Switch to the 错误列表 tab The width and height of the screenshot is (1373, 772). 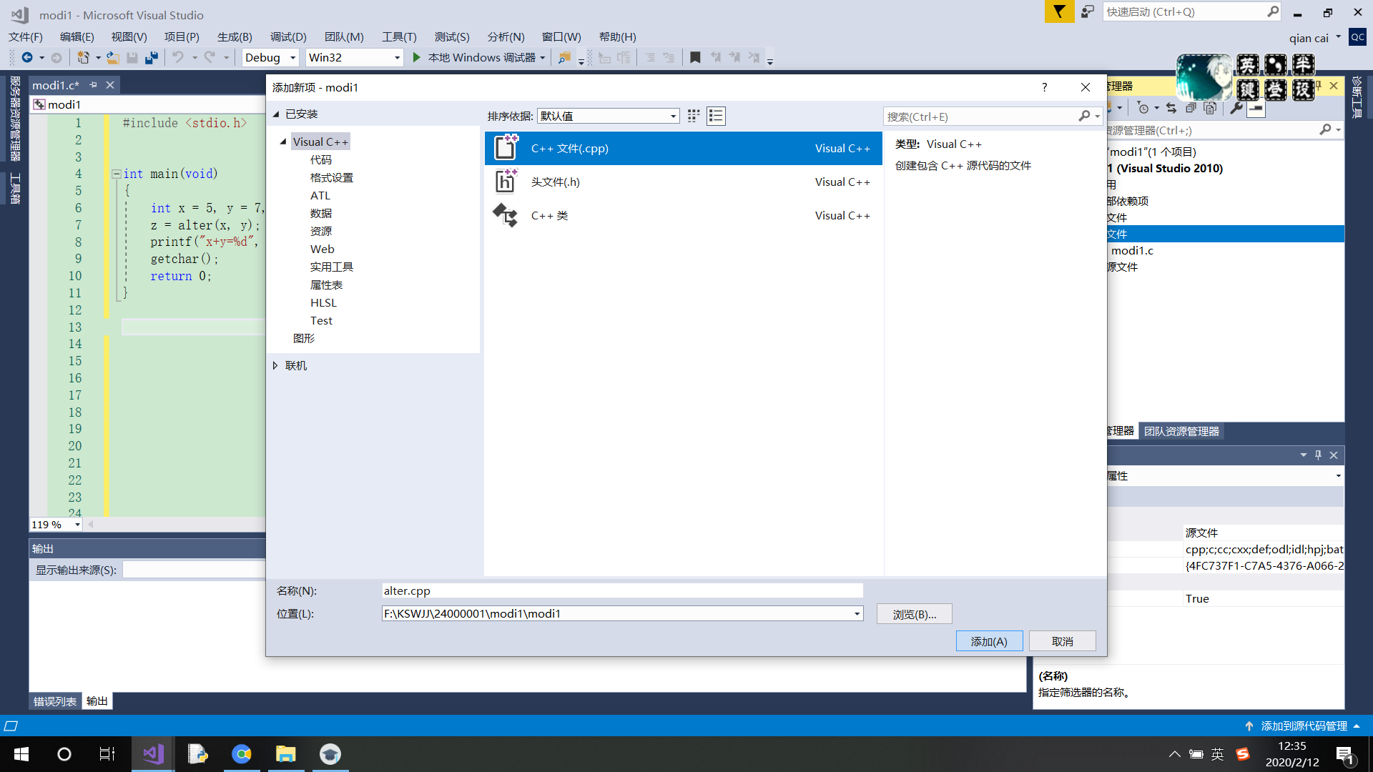point(54,701)
